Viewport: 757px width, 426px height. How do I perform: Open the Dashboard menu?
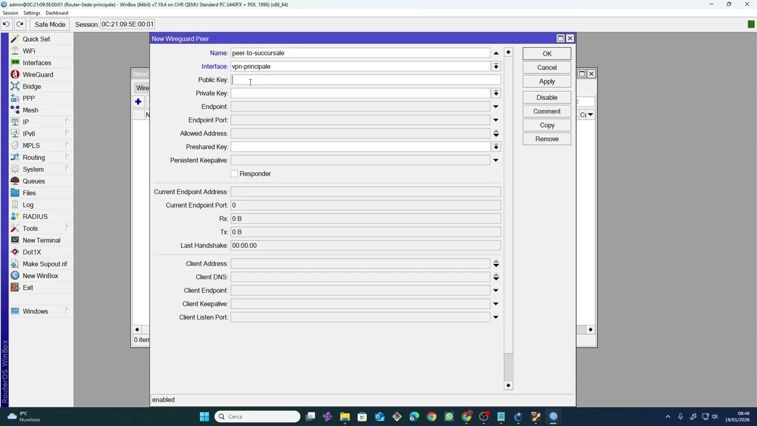pos(57,13)
